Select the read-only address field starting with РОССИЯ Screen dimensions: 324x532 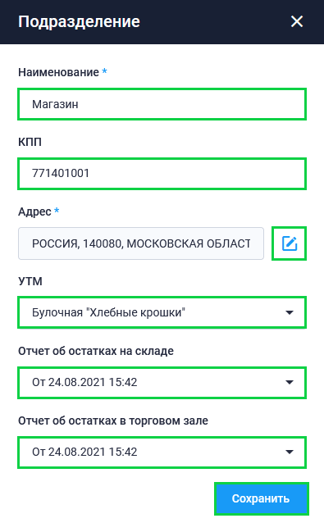141,243
